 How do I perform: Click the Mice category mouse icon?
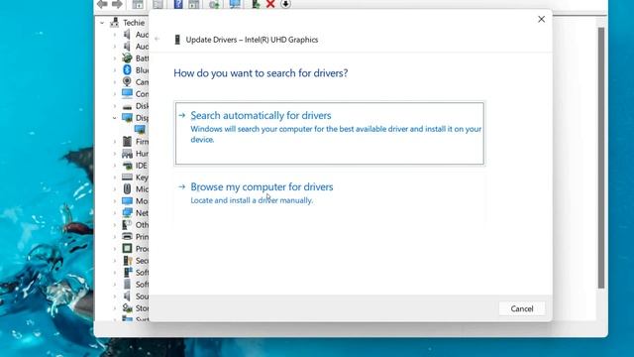127,189
